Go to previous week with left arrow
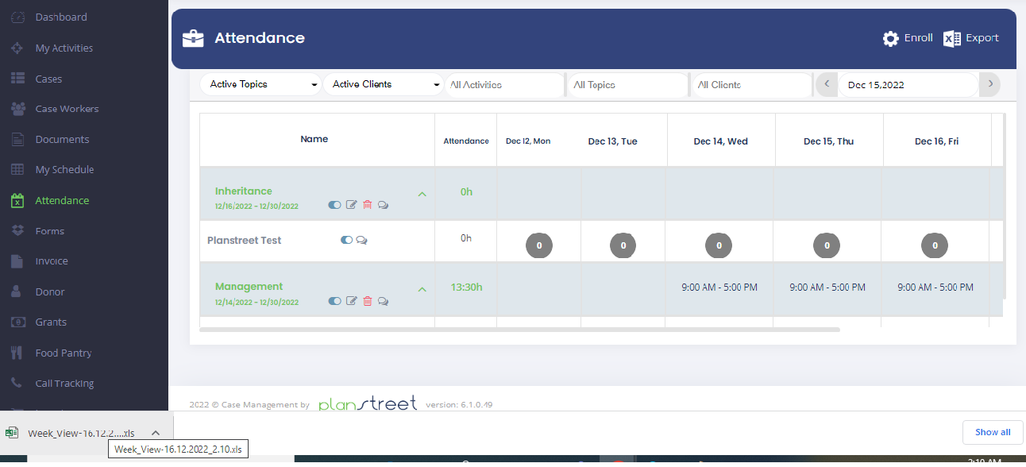Image resolution: width=1026 pixels, height=467 pixels. [x=827, y=84]
